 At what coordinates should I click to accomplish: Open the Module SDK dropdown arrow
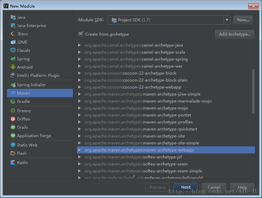[227, 20]
